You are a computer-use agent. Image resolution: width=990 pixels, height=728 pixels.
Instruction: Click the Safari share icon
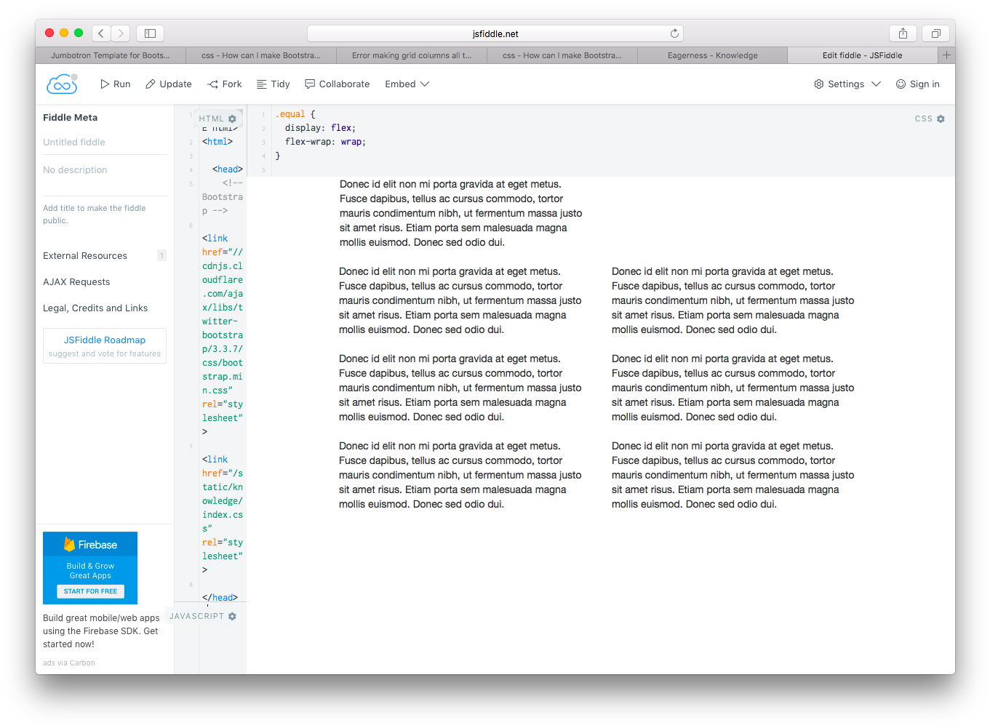(x=903, y=33)
